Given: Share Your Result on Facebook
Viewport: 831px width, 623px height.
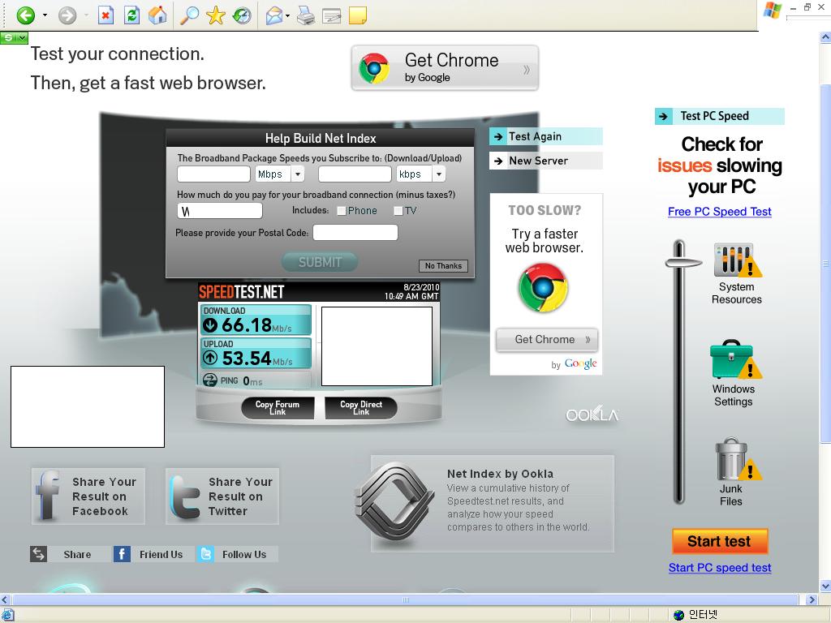Looking at the screenshot, I should (88, 496).
